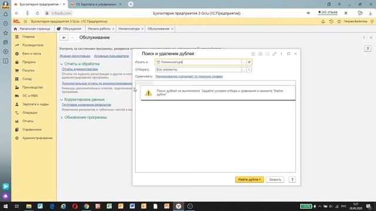The width and height of the screenshot is (376, 211).
Task: Open clock and date in system tray
Action: click(355, 206)
